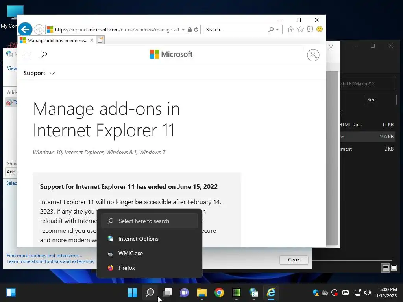This screenshot has width=403, height=302.
Task: Close the panel behind the IE window
Action: tap(331, 47)
